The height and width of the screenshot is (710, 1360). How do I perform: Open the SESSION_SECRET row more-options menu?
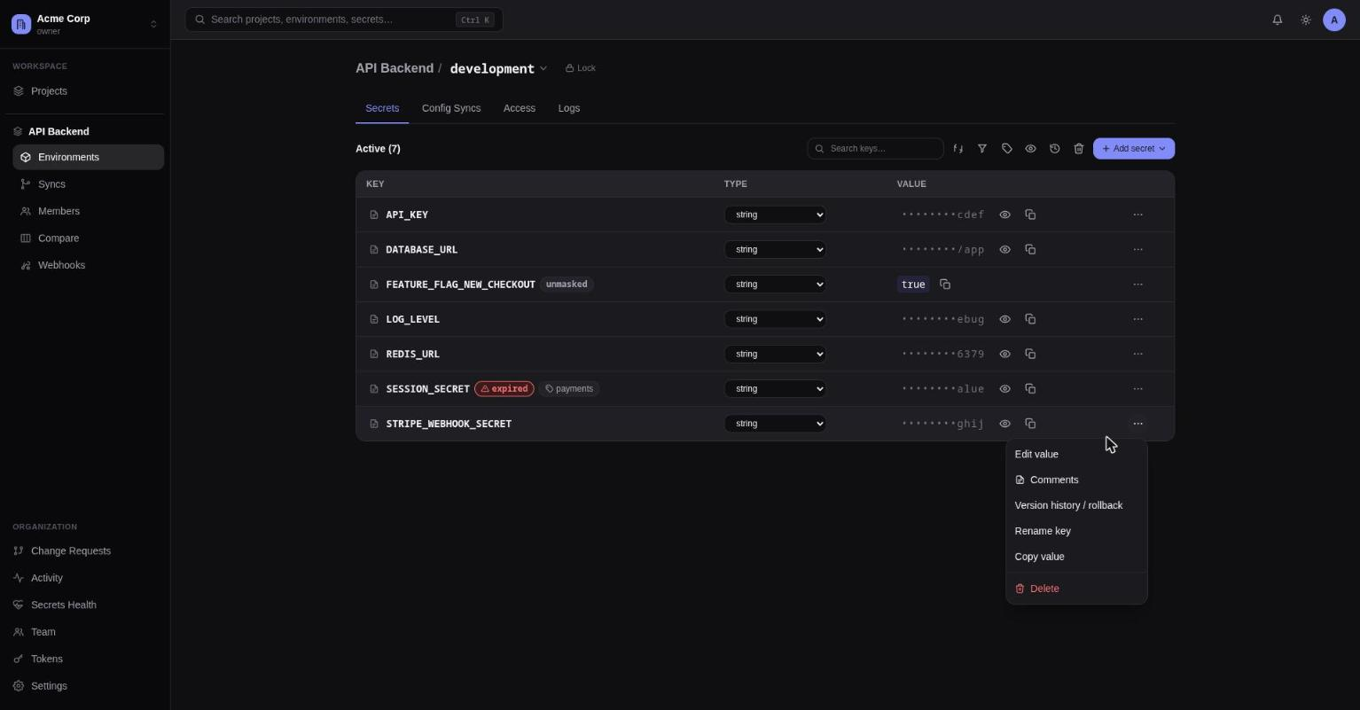point(1137,388)
